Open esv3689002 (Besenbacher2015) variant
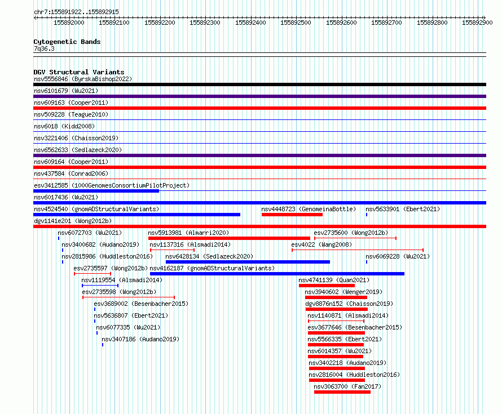The width and height of the screenshot is (502, 414). pyautogui.click(x=141, y=304)
